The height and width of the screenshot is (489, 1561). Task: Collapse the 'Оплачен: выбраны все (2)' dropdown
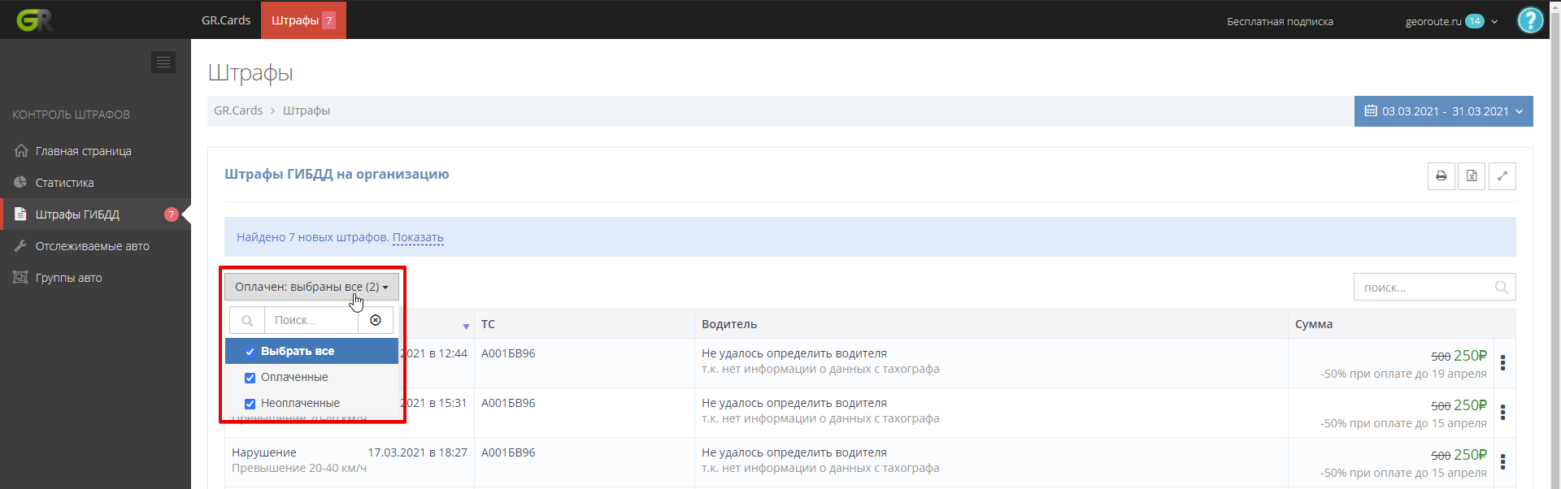(x=311, y=287)
